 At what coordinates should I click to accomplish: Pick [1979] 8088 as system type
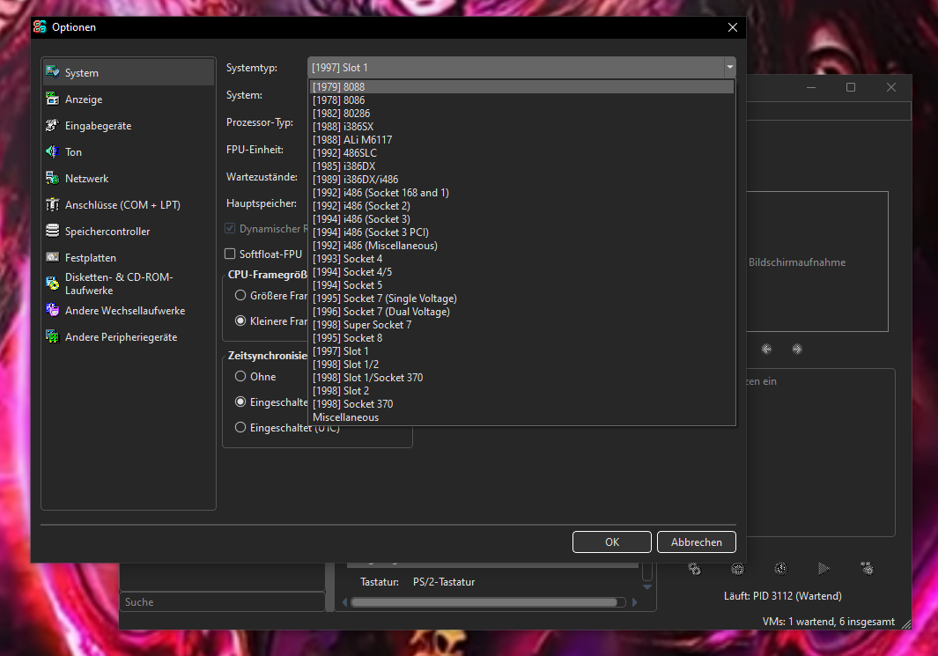337,86
